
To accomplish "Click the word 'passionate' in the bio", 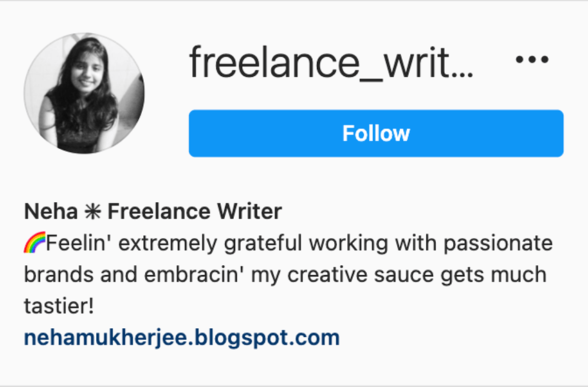I will point(498,244).
